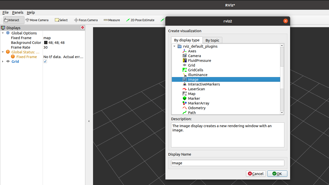Choose the InteractiveMarkers display type

[x=204, y=84]
